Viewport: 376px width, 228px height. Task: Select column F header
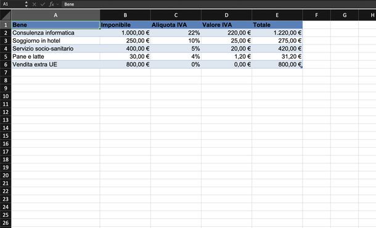(x=317, y=15)
